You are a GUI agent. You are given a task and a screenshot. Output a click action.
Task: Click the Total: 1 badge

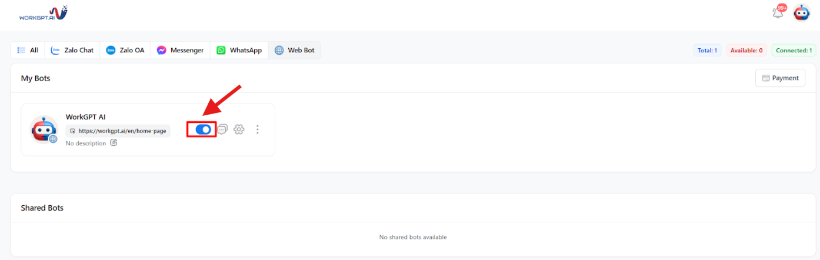707,51
